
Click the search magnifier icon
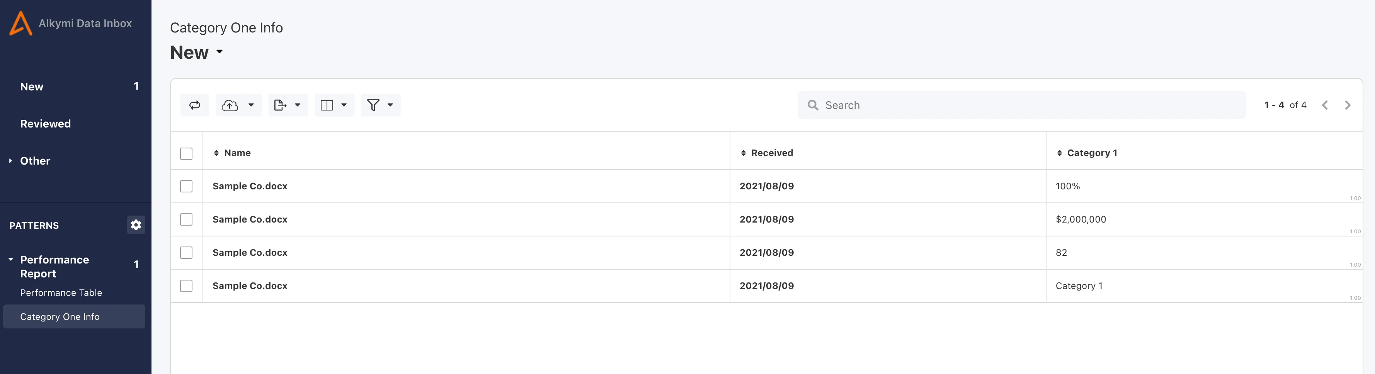813,105
